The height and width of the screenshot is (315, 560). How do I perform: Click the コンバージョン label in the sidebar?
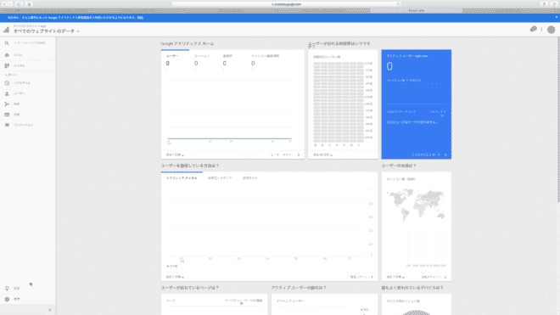click(x=23, y=125)
